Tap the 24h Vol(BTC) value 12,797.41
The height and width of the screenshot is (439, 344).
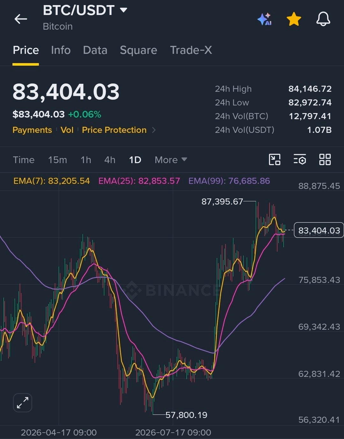(x=310, y=116)
